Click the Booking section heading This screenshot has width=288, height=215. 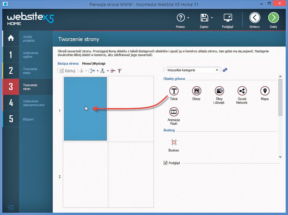(169, 130)
